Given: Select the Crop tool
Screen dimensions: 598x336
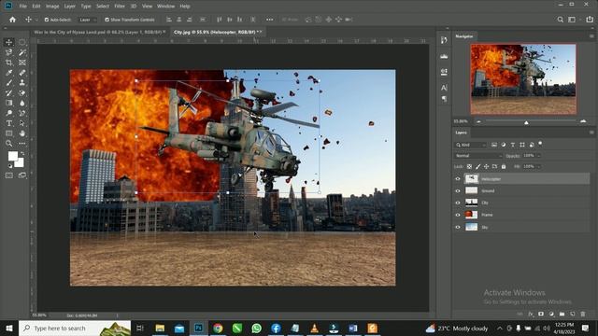Looking at the screenshot, I should pos(9,63).
